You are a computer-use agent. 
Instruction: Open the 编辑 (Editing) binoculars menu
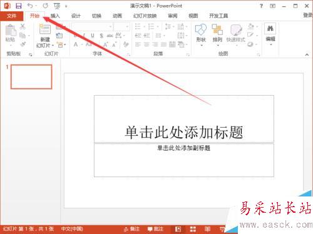point(270,34)
